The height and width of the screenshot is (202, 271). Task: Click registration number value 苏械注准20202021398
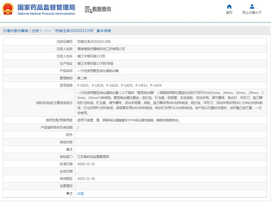tap(94, 42)
